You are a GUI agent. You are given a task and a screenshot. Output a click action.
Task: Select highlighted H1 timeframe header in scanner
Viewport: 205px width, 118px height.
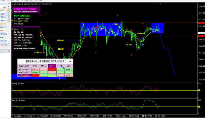(52, 66)
